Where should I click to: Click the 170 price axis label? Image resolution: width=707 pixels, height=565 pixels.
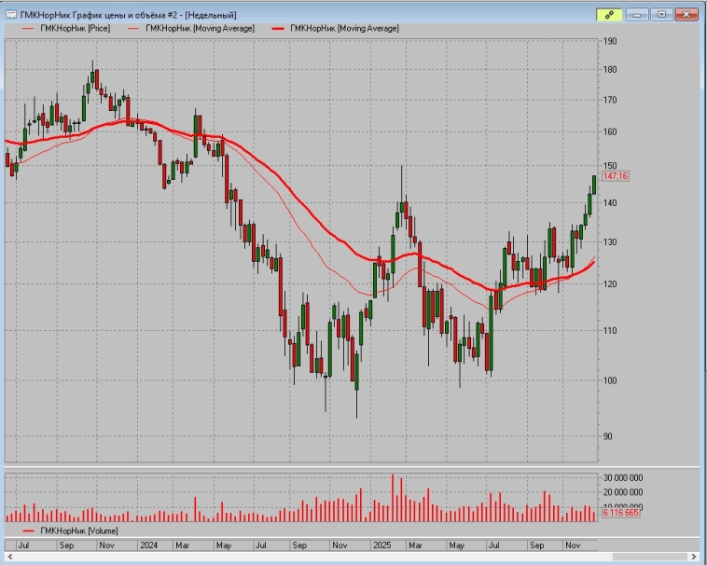[610, 100]
